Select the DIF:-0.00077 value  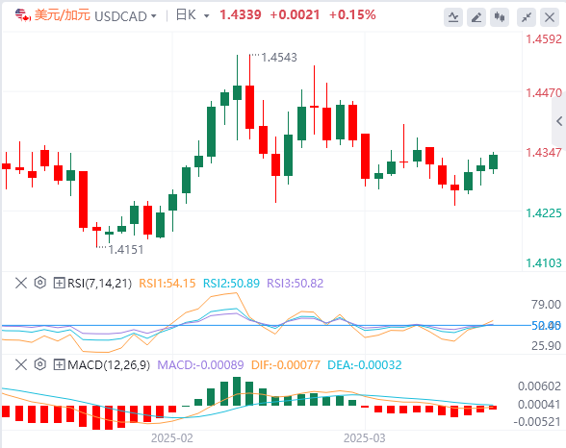[x=286, y=365]
